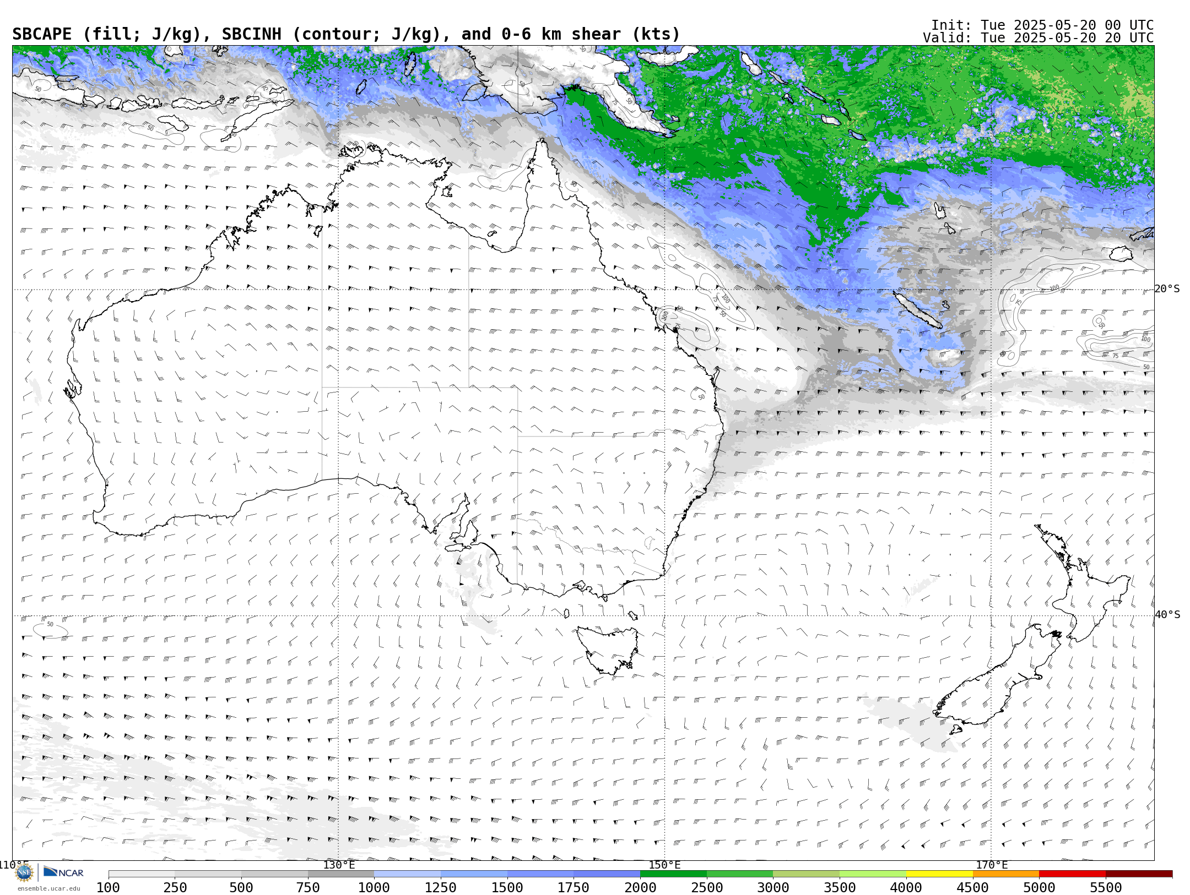Pick the orange 4500–5000 colorbar swatch
Viewport: 1190px width, 895px height.
[1006, 874]
